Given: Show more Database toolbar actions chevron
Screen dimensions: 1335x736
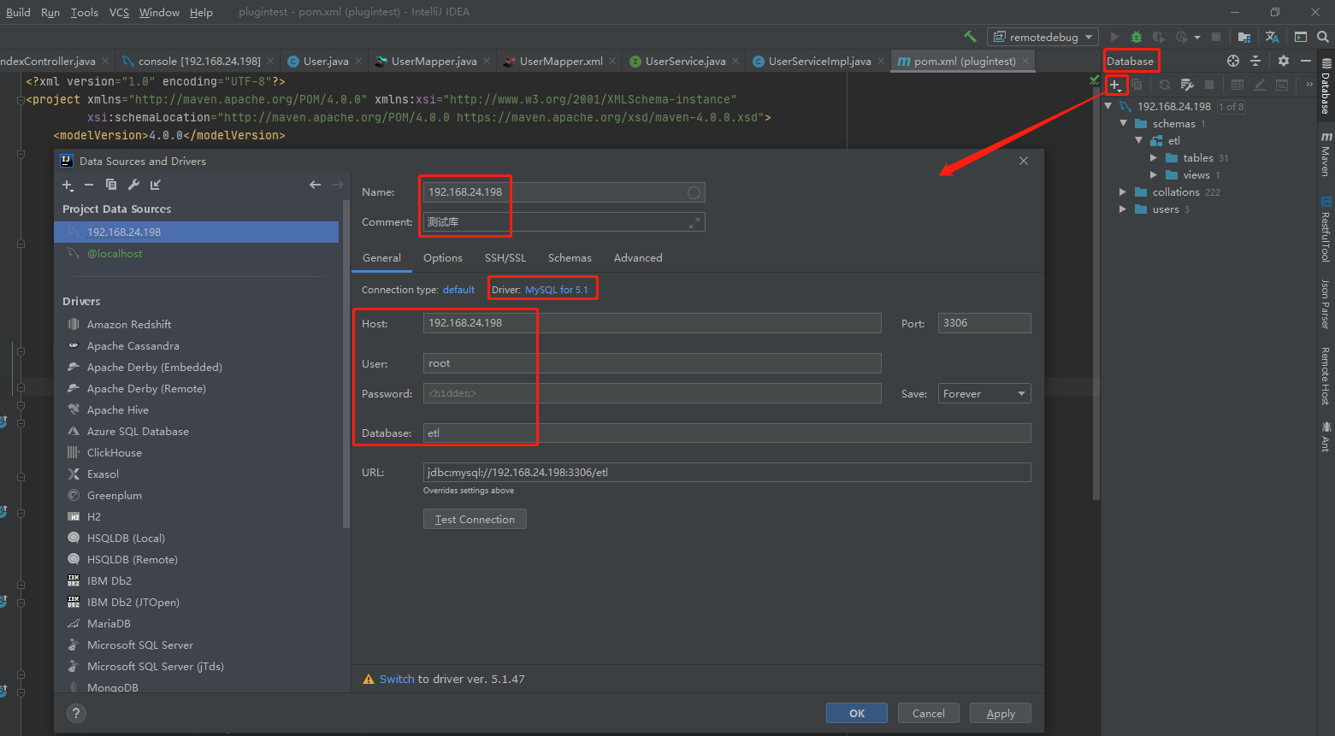Looking at the screenshot, I should [x=1309, y=85].
